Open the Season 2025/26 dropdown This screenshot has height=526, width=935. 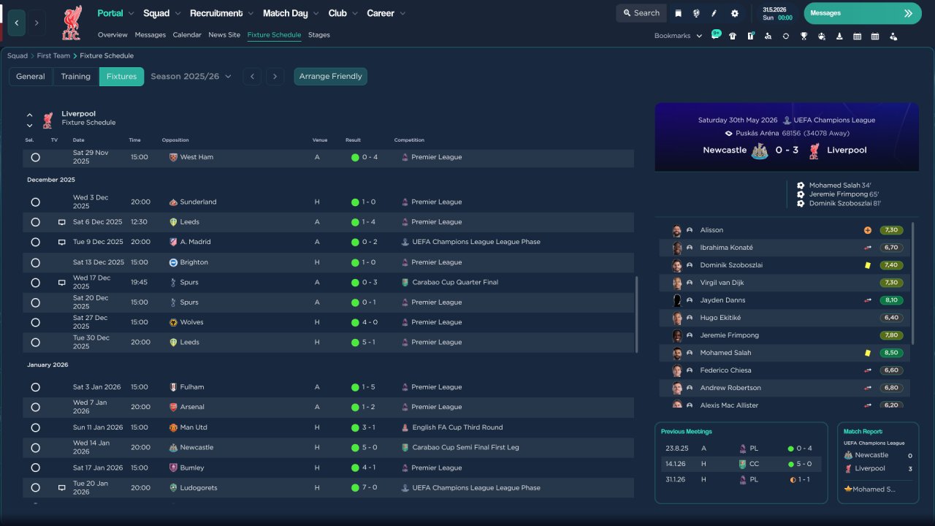coord(191,77)
